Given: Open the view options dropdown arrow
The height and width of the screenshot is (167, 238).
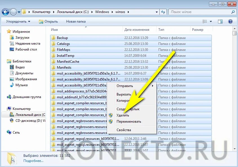Looking at the screenshot, I should click(211, 21).
